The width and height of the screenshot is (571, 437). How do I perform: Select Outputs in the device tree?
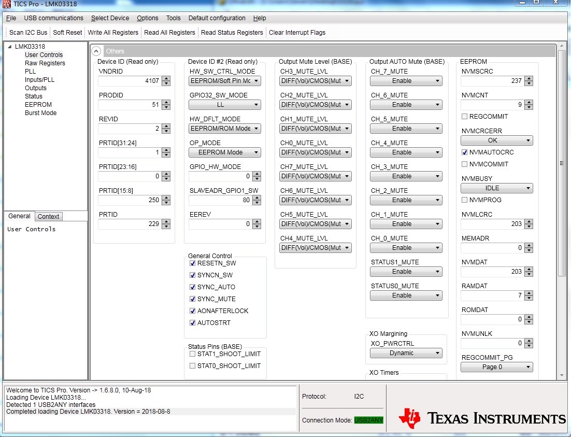point(36,88)
